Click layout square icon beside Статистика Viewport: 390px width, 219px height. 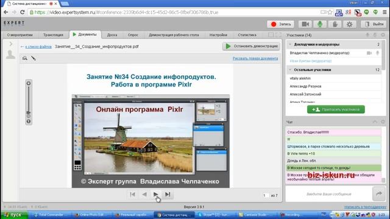pyautogui.click(x=271, y=35)
